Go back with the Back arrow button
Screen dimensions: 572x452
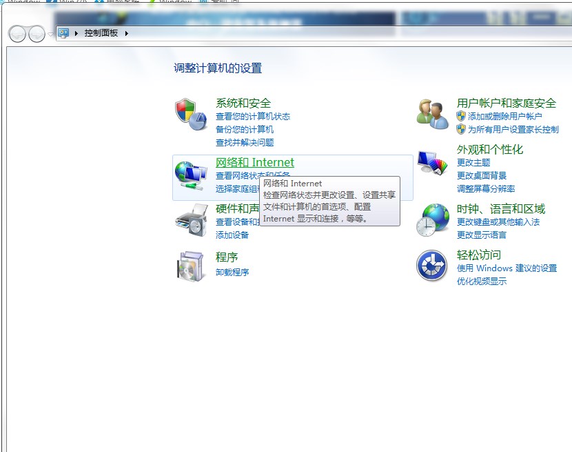click(17, 34)
